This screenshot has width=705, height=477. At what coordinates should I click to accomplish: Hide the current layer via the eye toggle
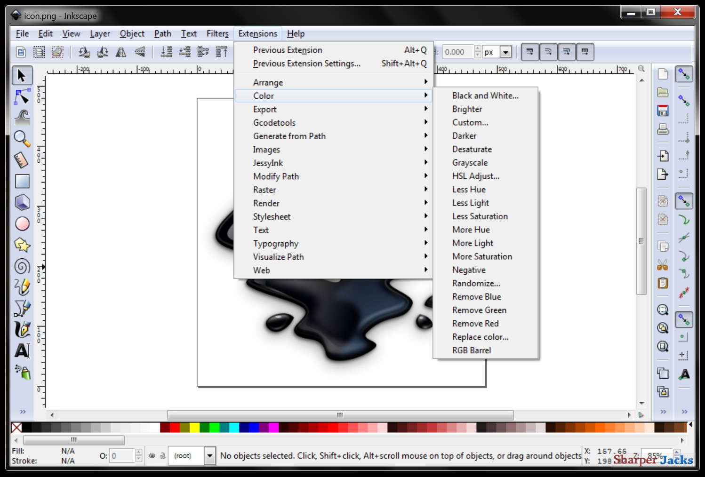point(152,455)
